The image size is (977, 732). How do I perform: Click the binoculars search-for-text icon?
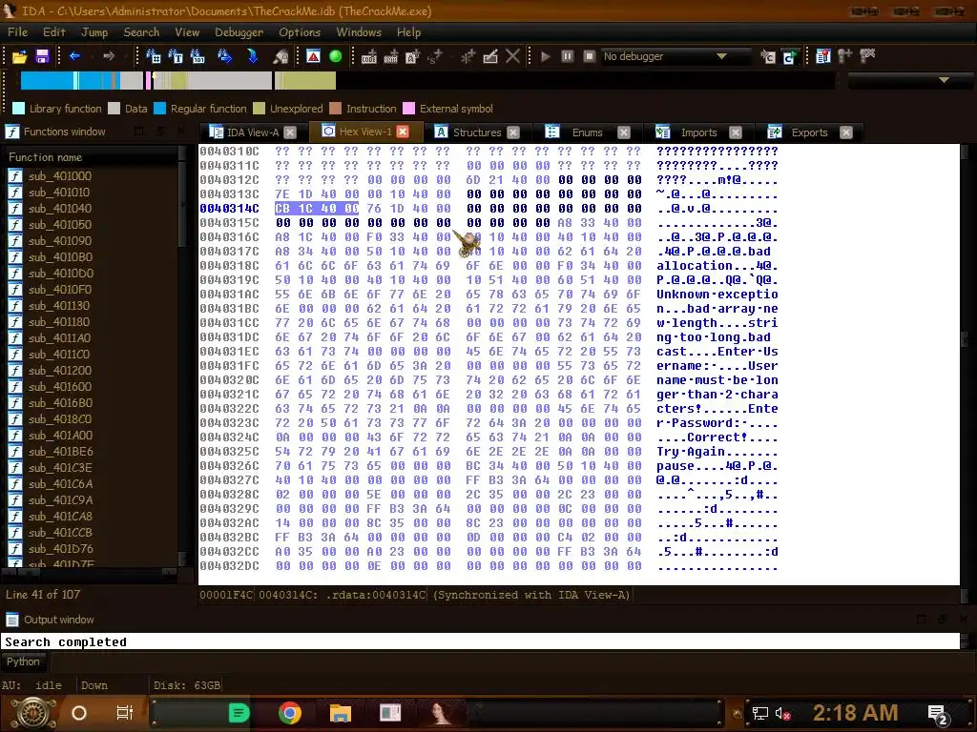coord(176,56)
